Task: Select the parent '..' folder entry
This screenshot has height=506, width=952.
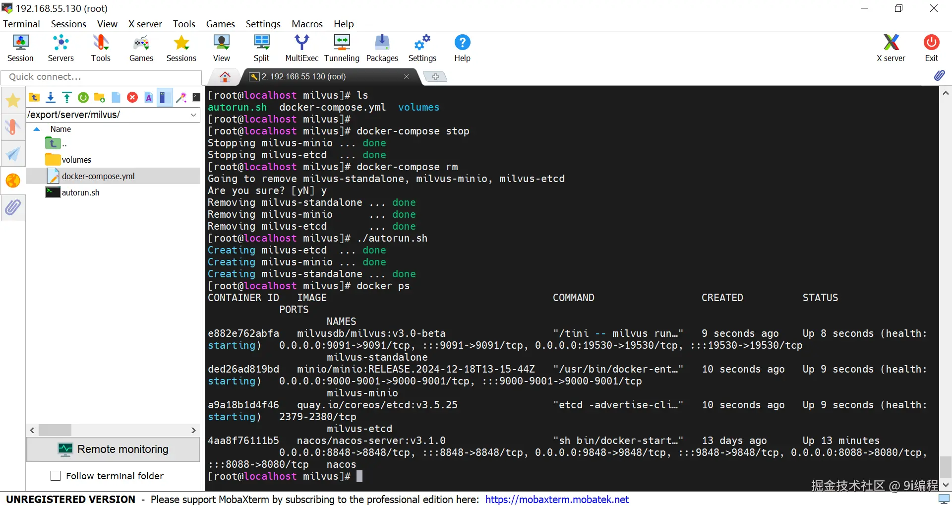Action: pos(113,143)
